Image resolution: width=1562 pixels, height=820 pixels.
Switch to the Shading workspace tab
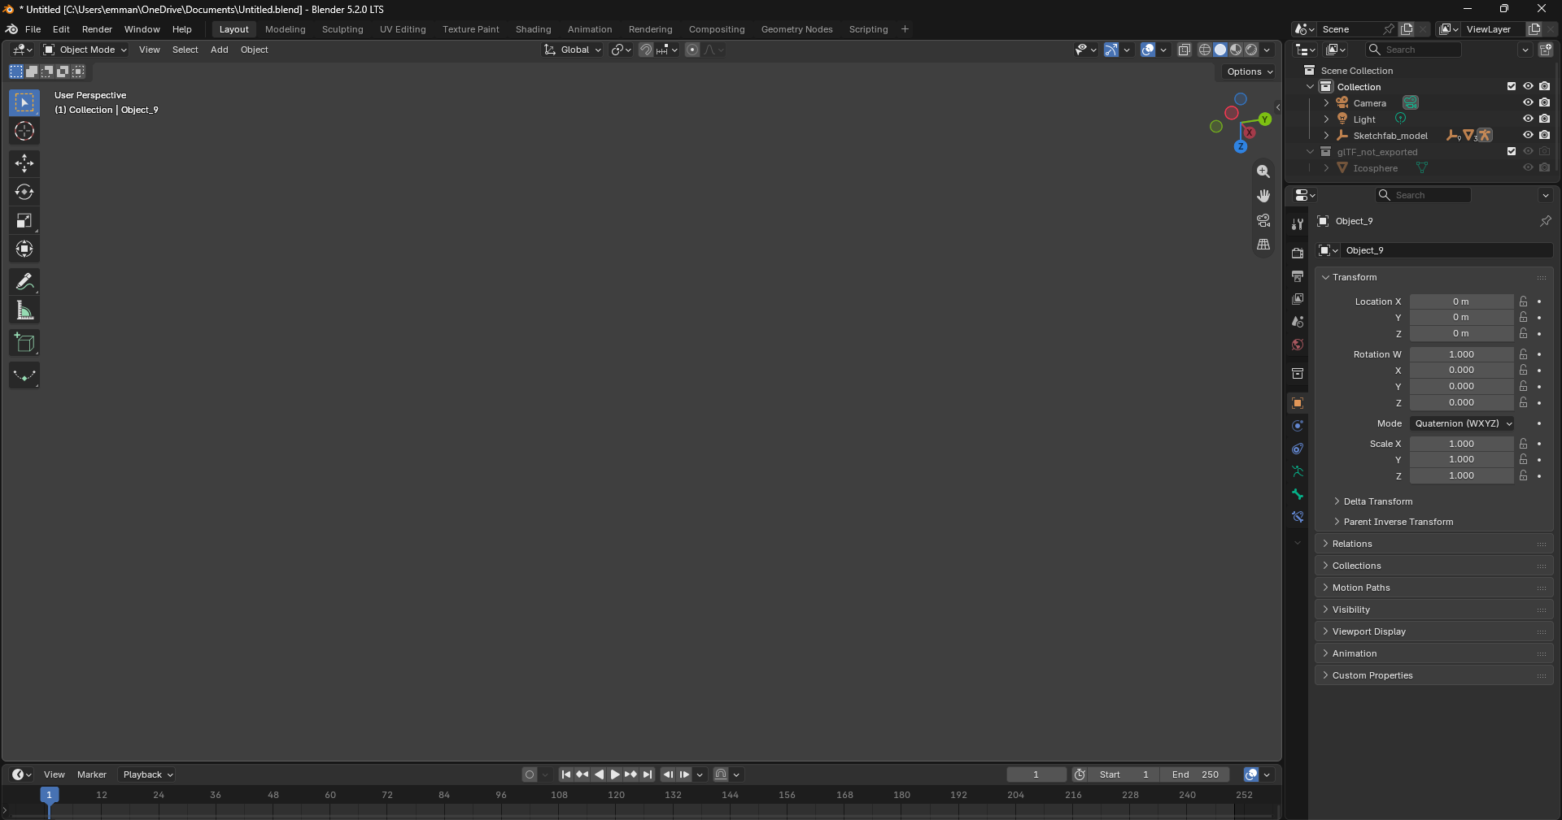[534, 29]
